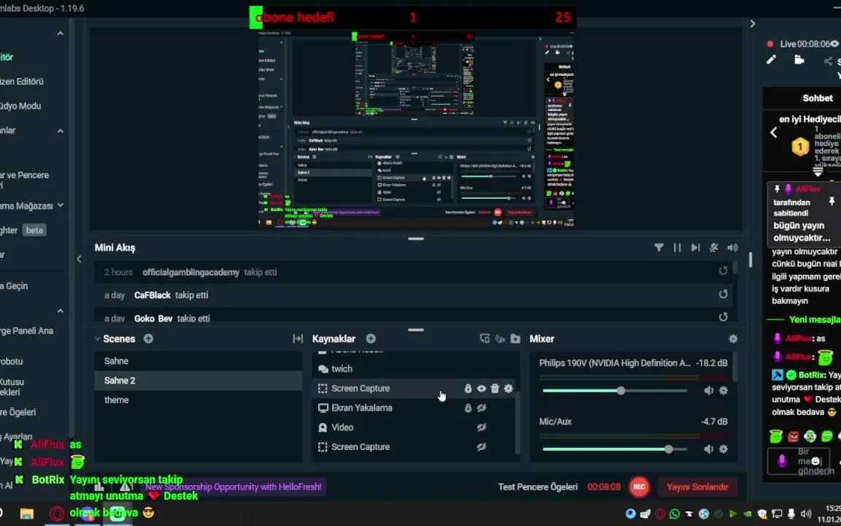This screenshot has width=841, height=526.
Task: Open the Highlighter beta menu item
Action: [x=23, y=230]
